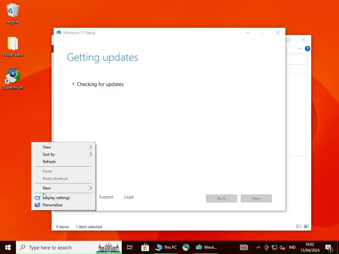Close the Windows 11 Setup window
Image resolution: width=339 pixels, height=254 pixels.
[x=278, y=32]
